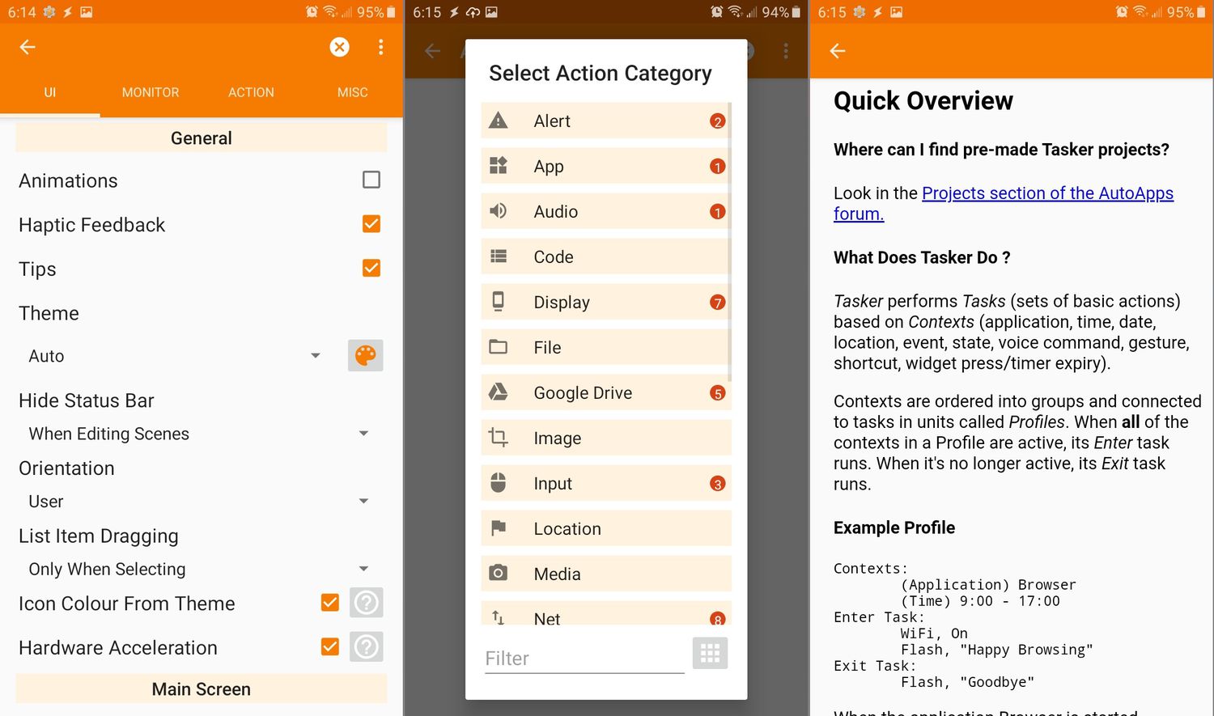Uncheck Hardware Acceleration
The height and width of the screenshot is (716, 1214).
point(330,646)
